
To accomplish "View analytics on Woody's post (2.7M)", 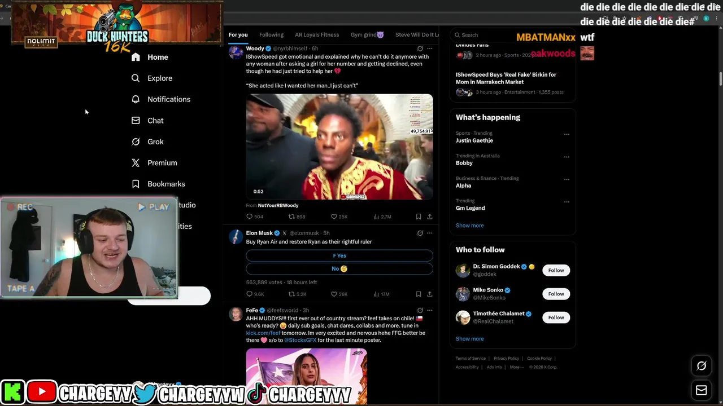I will [x=382, y=217].
